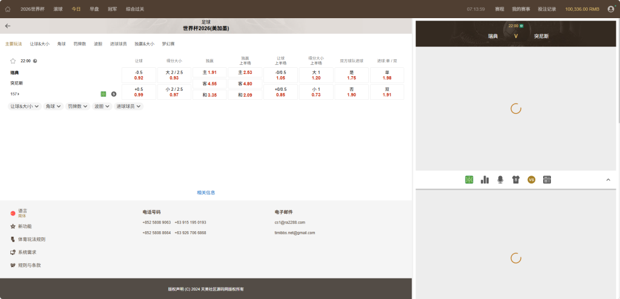
Task: Open the standings table icon
Action: tap(547, 180)
